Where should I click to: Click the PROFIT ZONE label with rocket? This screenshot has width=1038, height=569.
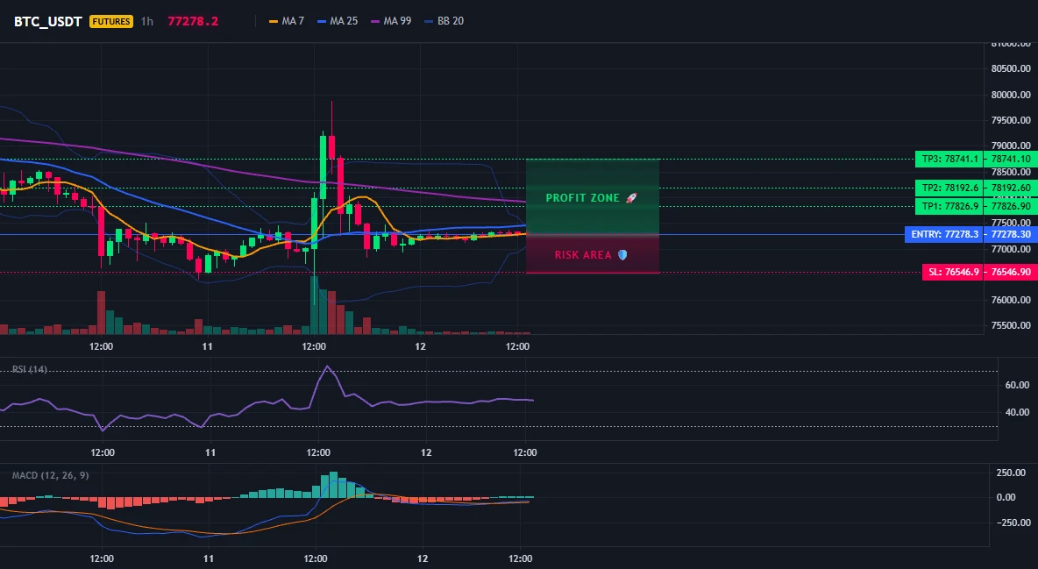tap(591, 198)
